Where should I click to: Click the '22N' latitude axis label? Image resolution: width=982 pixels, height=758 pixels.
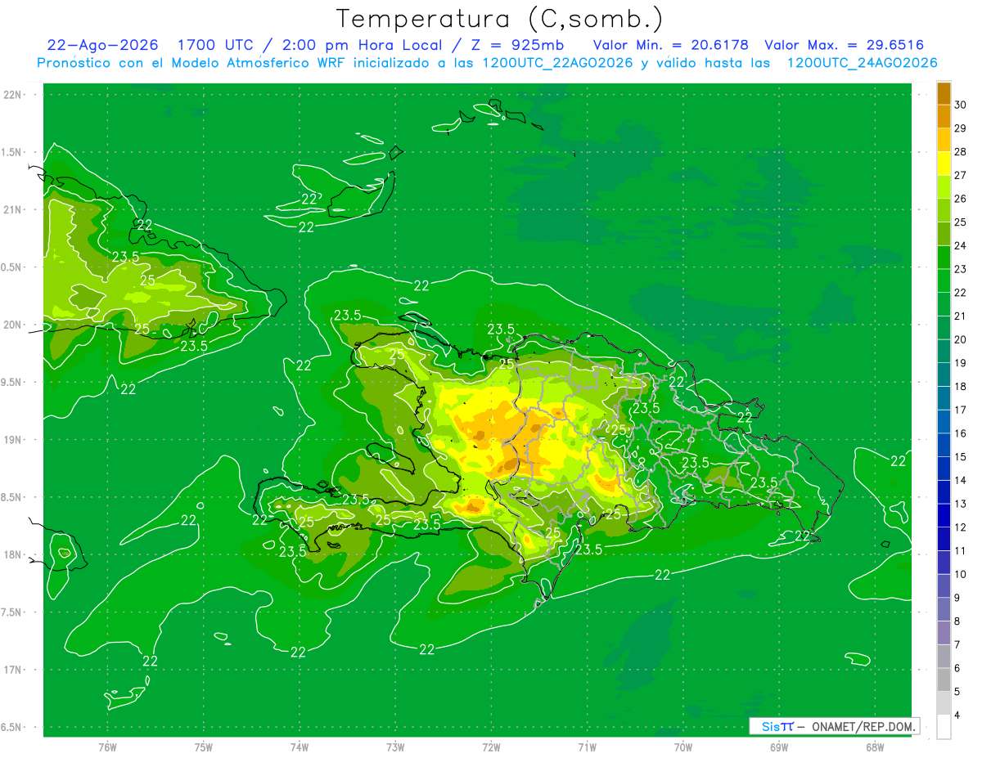pyautogui.click(x=13, y=94)
